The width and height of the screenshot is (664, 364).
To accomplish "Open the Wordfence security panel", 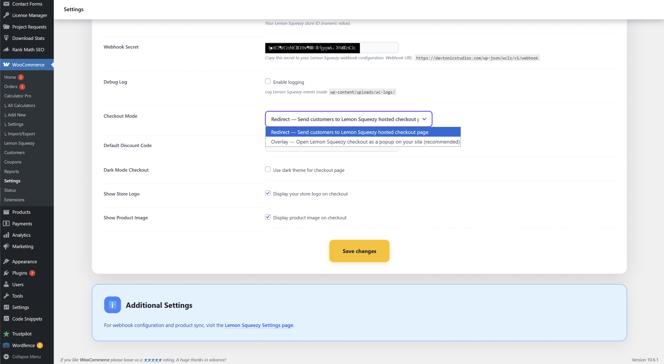I will click(24, 345).
